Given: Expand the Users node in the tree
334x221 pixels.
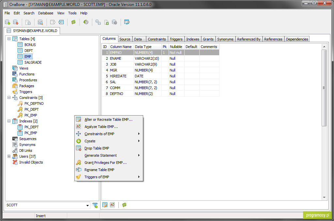Looking at the screenshot, I should [x=9, y=156].
